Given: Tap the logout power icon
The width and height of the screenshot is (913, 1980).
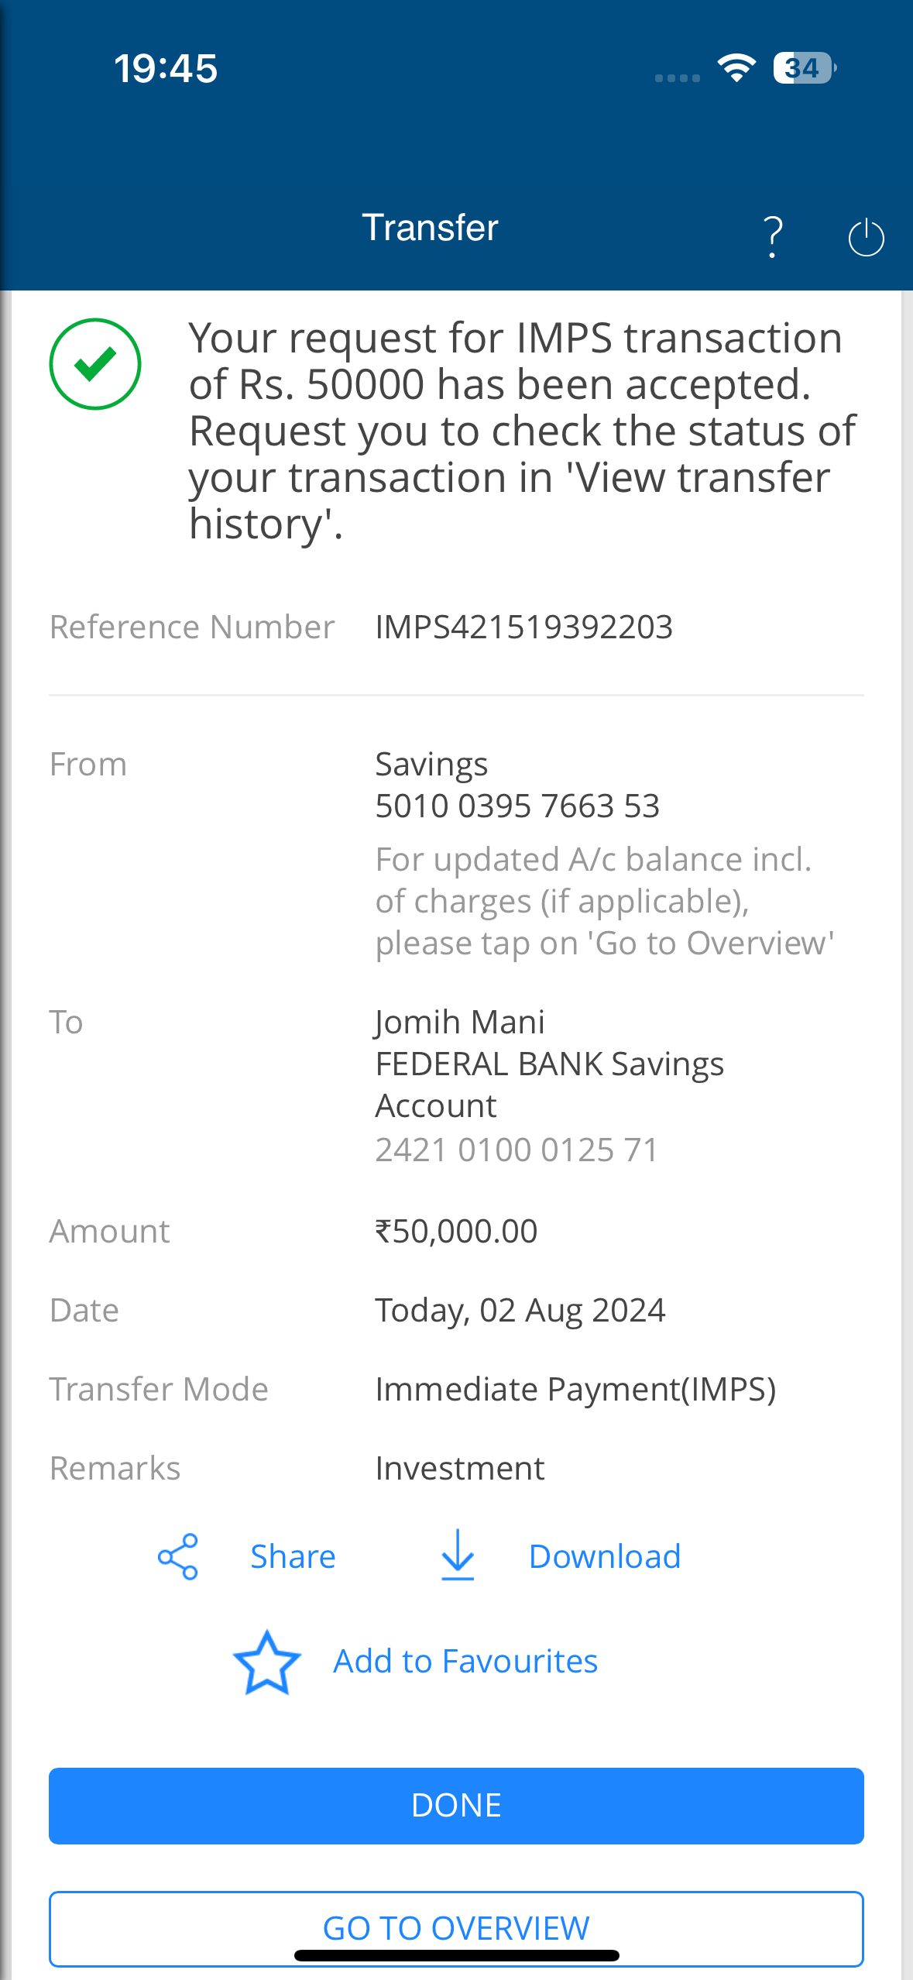Looking at the screenshot, I should pyautogui.click(x=866, y=237).
